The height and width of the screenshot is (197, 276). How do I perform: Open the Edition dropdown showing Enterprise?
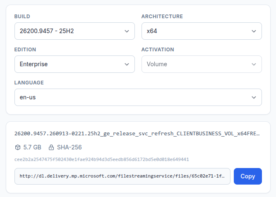(x=74, y=64)
